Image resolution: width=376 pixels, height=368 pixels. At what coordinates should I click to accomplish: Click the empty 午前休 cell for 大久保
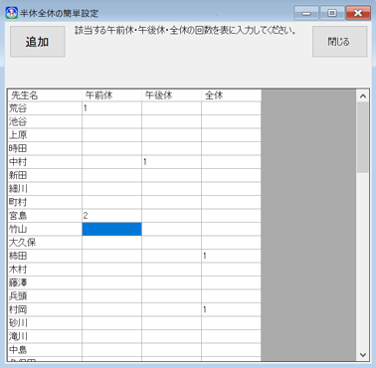(x=111, y=243)
